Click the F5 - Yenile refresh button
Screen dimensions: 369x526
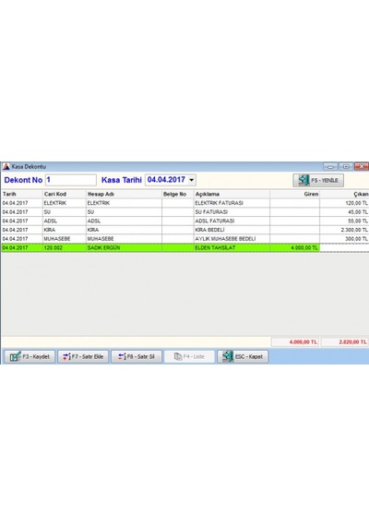[x=318, y=180]
